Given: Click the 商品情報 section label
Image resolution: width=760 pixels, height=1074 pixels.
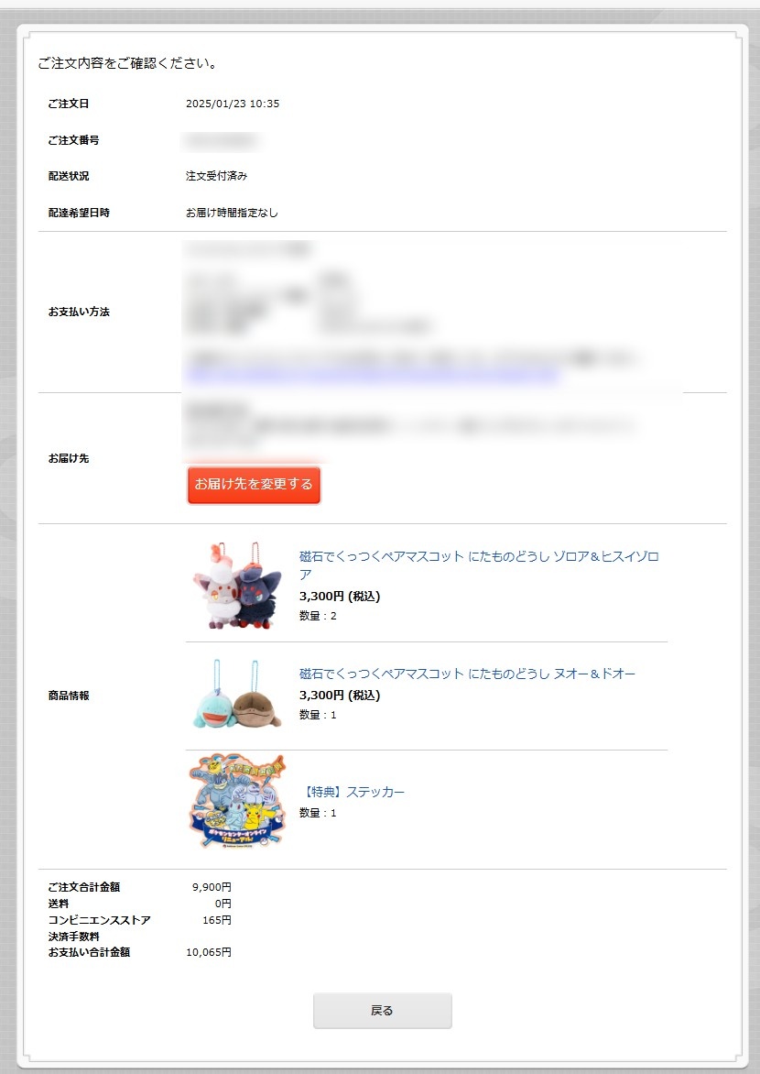Looking at the screenshot, I should click(69, 696).
